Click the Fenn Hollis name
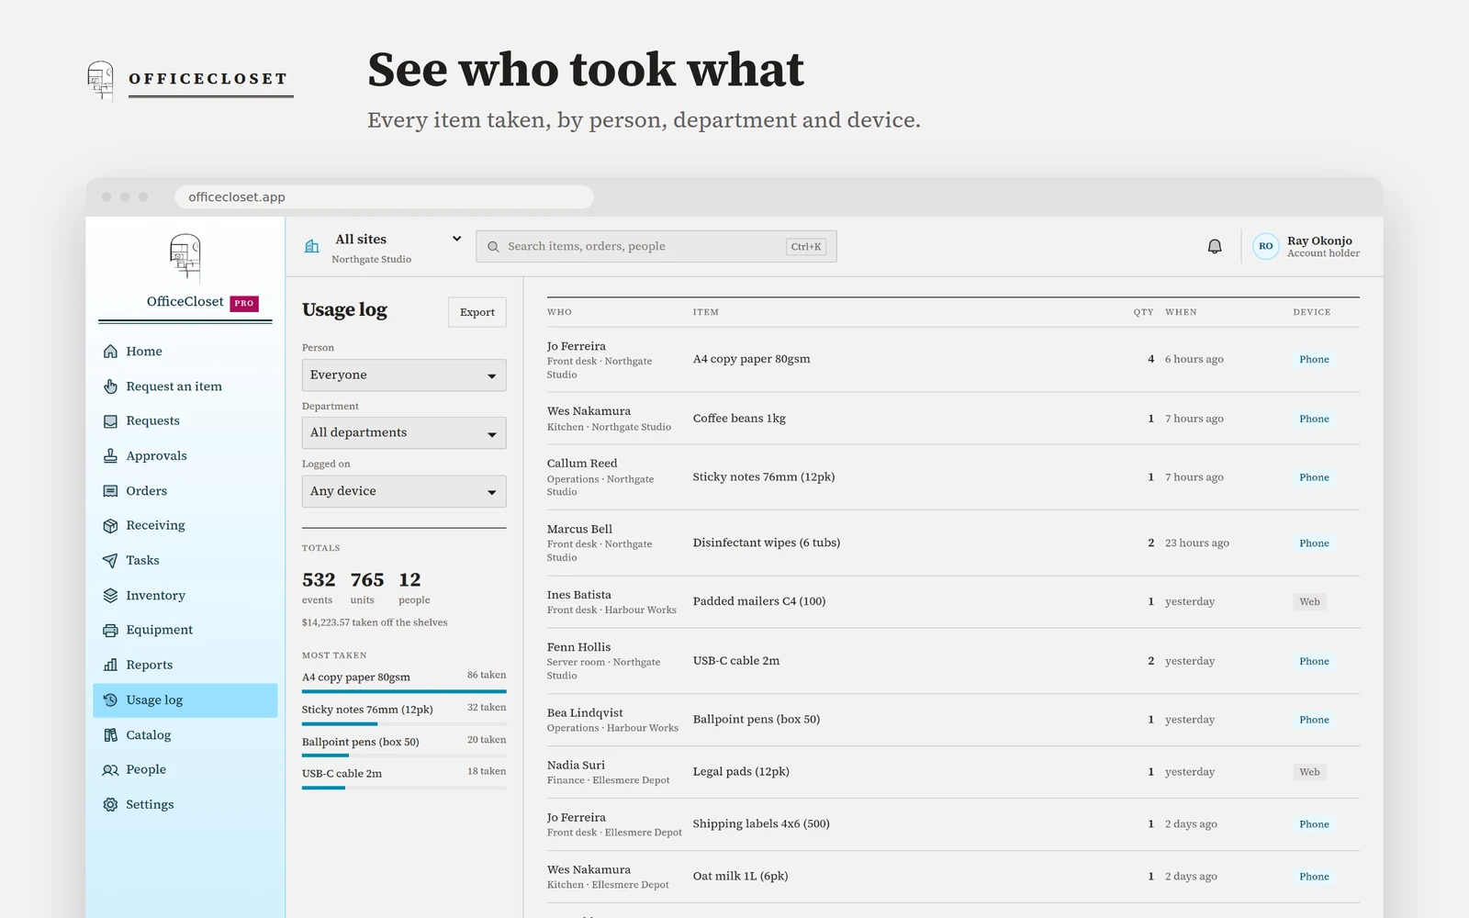Image resolution: width=1469 pixels, height=918 pixels. pyautogui.click(x=578, y=647)
